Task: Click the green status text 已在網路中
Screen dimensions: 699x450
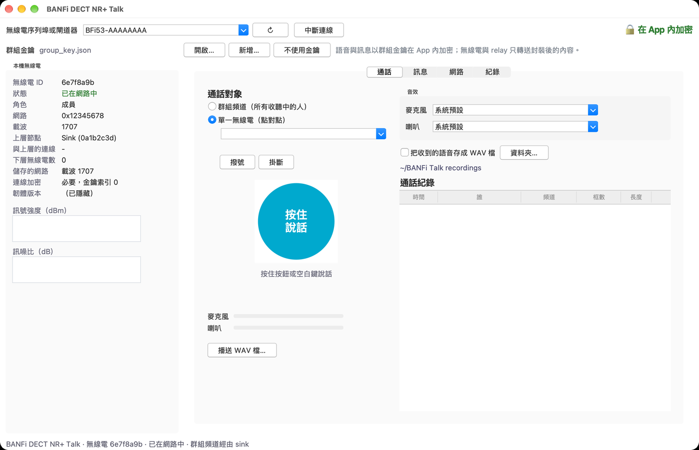Action: (x=79, y=93)
